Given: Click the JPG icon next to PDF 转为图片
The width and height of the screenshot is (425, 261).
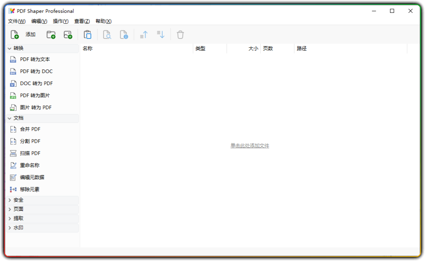Looking at the screenshot, I should pos(13,95).
